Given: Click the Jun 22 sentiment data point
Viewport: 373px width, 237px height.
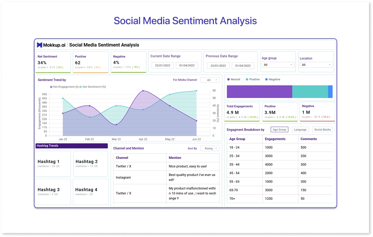Looking at the screenshot, I should pos(196,91).
